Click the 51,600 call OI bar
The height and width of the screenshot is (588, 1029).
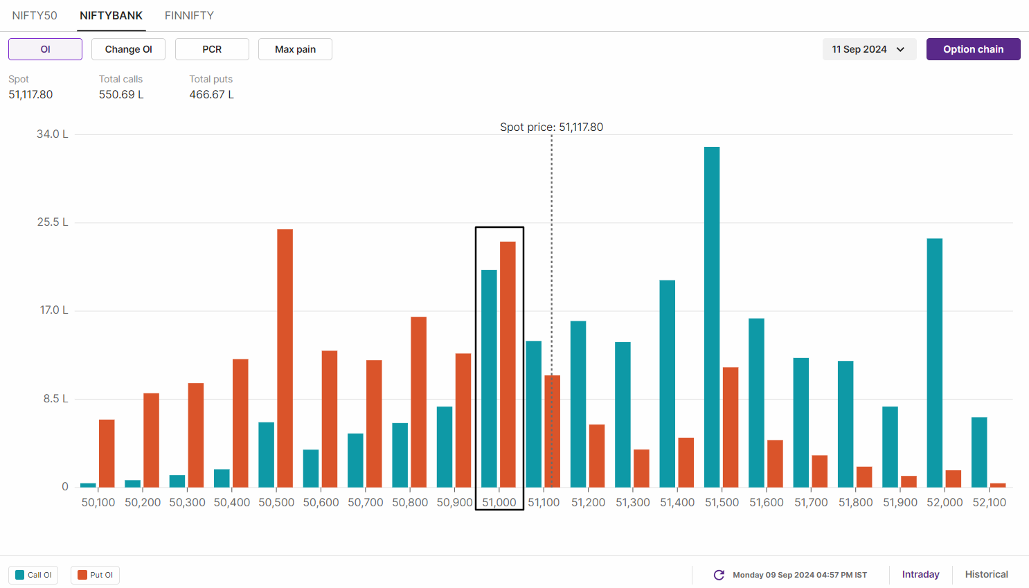(756, 402)
